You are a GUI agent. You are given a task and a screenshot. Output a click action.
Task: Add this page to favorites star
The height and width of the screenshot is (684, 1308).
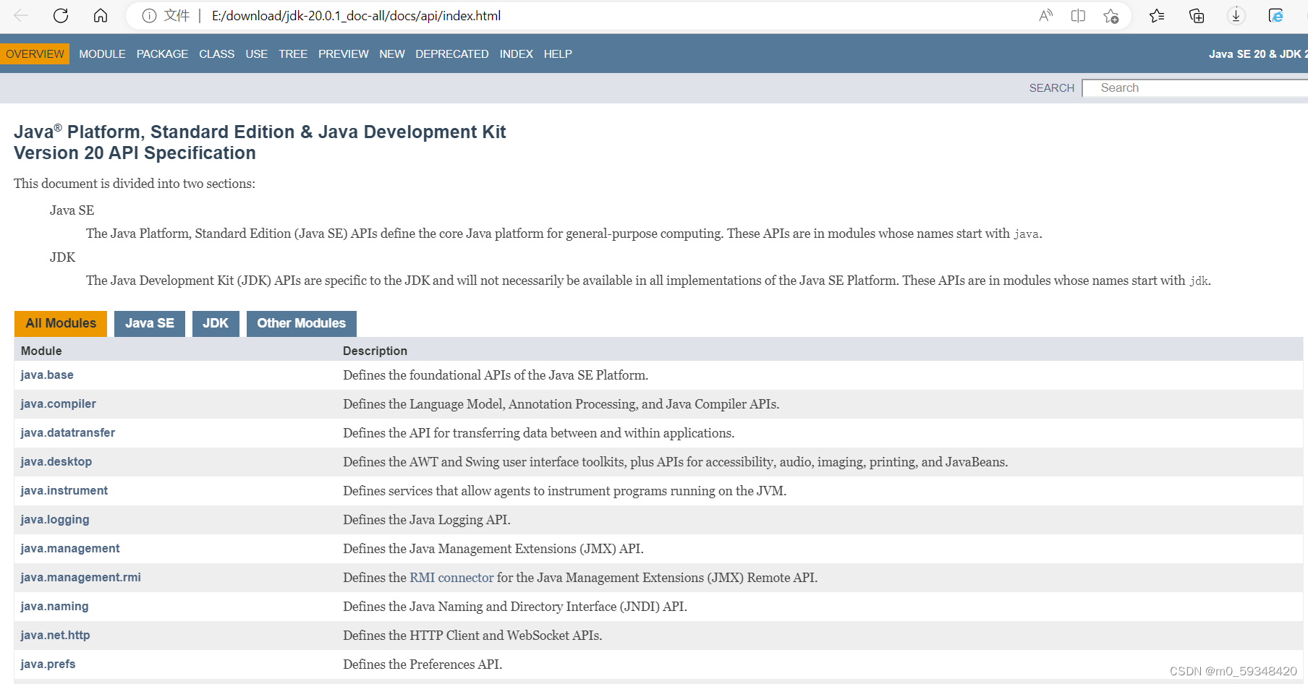pyautogui.click(x=1111, y=16)
